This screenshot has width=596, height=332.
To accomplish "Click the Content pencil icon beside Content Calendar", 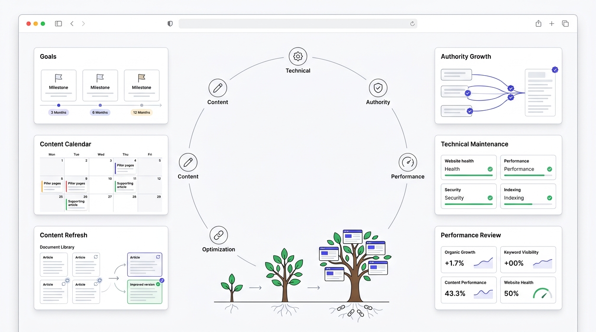I will point(188,162).
